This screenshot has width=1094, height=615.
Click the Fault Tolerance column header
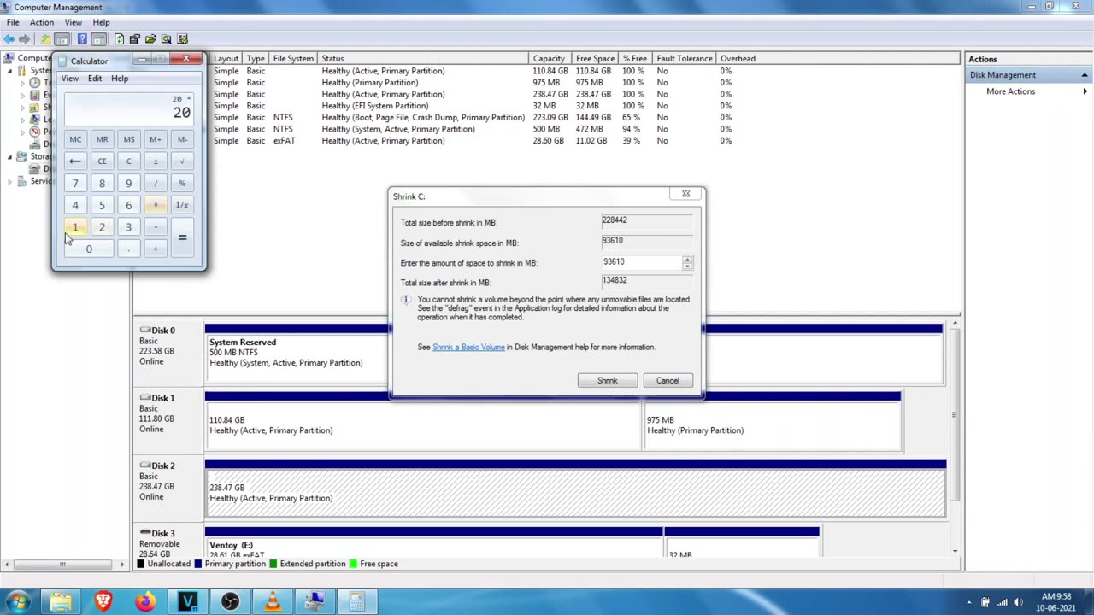[x=685, y=59]
